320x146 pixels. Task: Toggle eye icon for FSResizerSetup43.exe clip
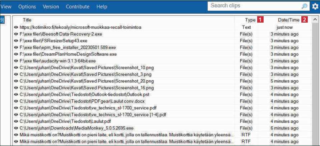tap(16, 41)
